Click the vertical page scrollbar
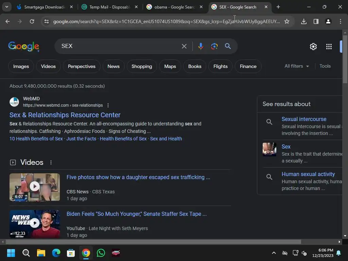This screenshot has width=348, height=261. tap(345, 59)
